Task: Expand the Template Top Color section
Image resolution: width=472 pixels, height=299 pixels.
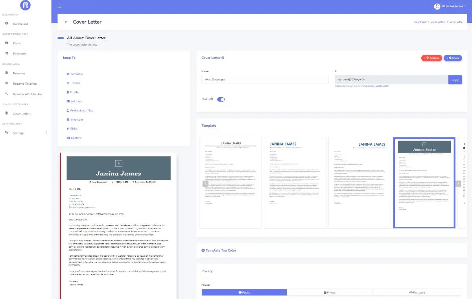Action: pos(219,250)
